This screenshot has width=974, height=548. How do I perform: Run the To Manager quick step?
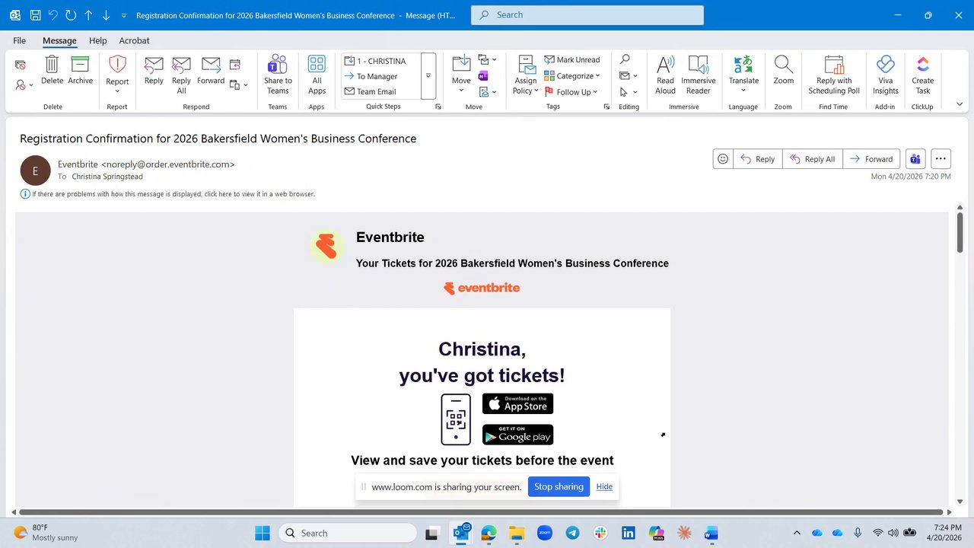[380, 76]
